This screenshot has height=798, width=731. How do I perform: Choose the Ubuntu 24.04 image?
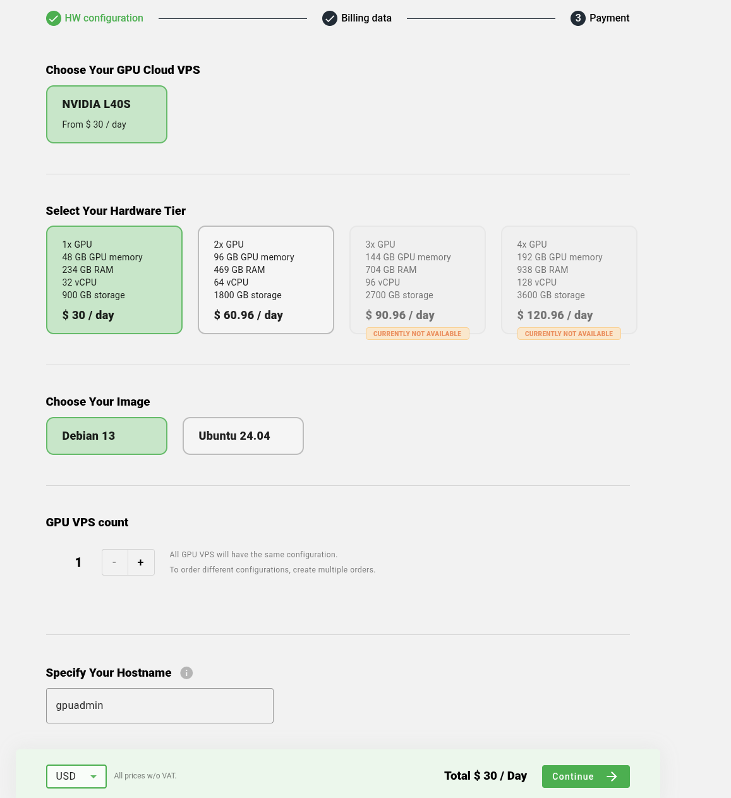point(243,436)
